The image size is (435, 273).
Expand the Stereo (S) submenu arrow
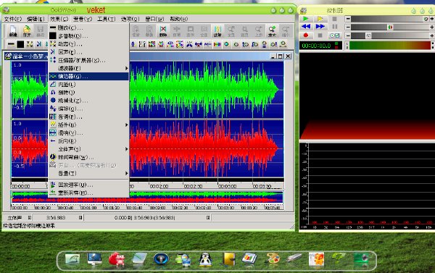pos(126,149)
